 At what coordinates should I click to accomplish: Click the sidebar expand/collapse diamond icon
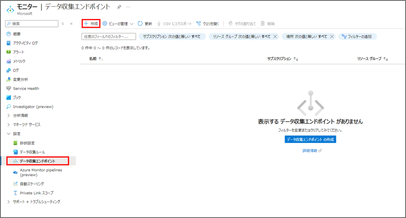(63, 24)
